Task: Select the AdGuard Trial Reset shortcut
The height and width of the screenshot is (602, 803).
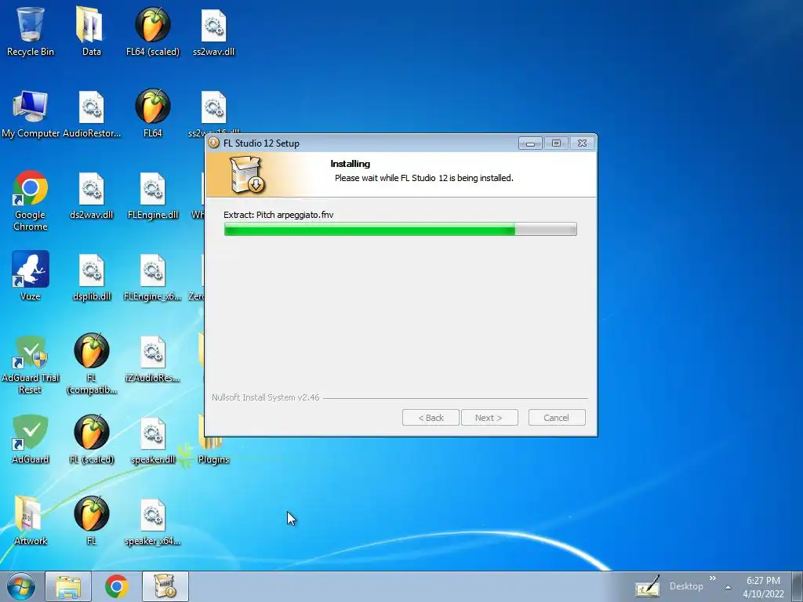Action: [x=31, y=364]
